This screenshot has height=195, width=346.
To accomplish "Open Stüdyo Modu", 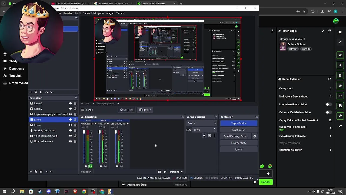I will tap(239, 143).
